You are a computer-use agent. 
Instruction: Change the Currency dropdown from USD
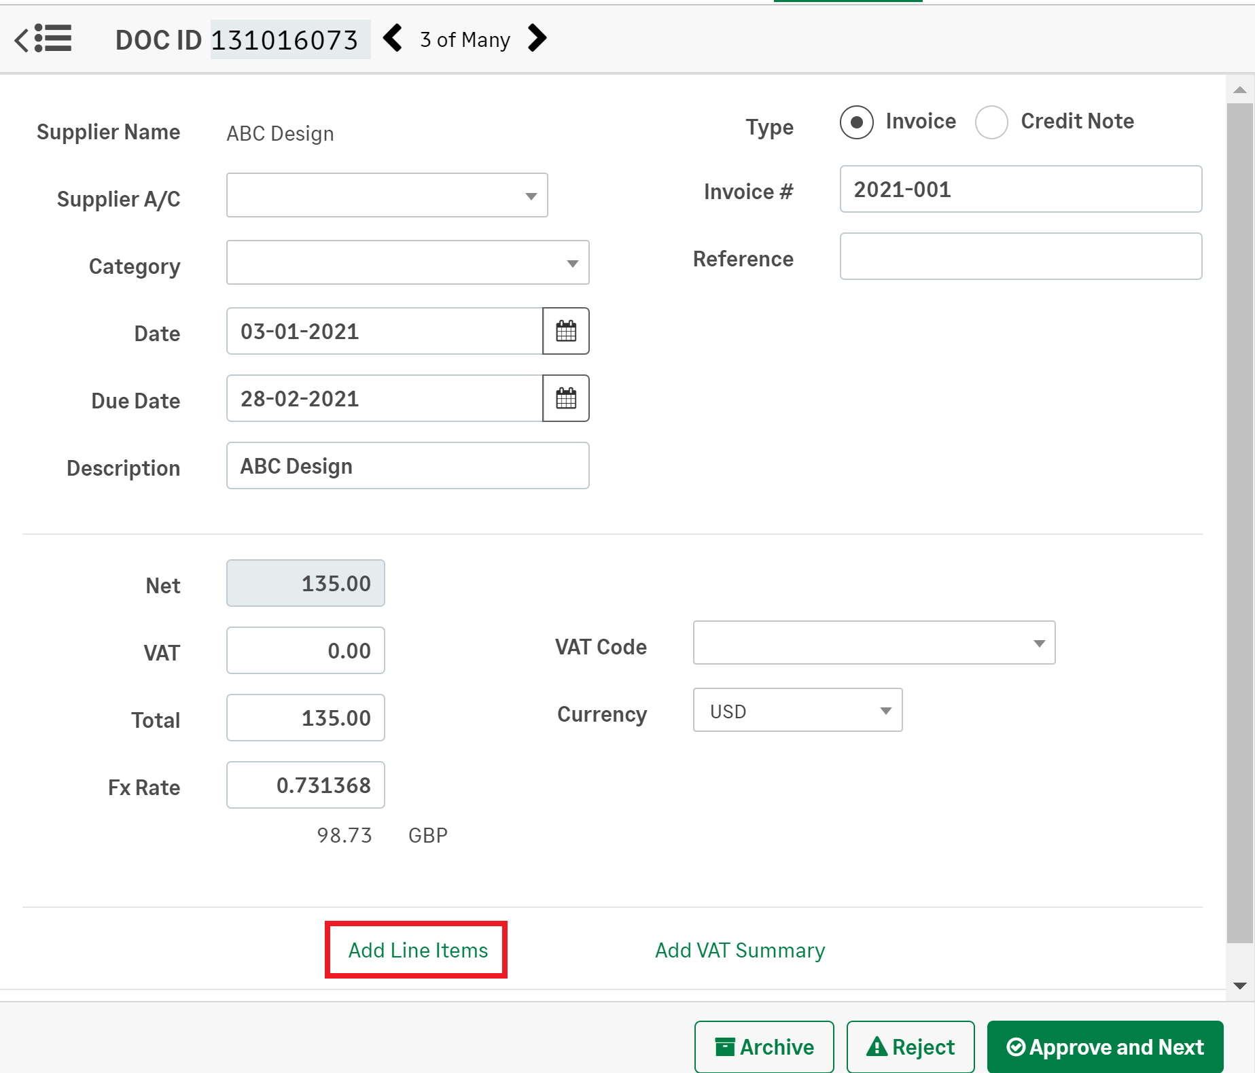(798, 710)
